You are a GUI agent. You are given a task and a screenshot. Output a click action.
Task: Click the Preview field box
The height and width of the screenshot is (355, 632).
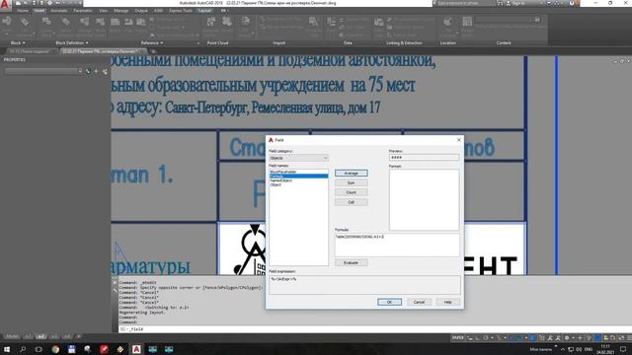(x=424, y=158)
